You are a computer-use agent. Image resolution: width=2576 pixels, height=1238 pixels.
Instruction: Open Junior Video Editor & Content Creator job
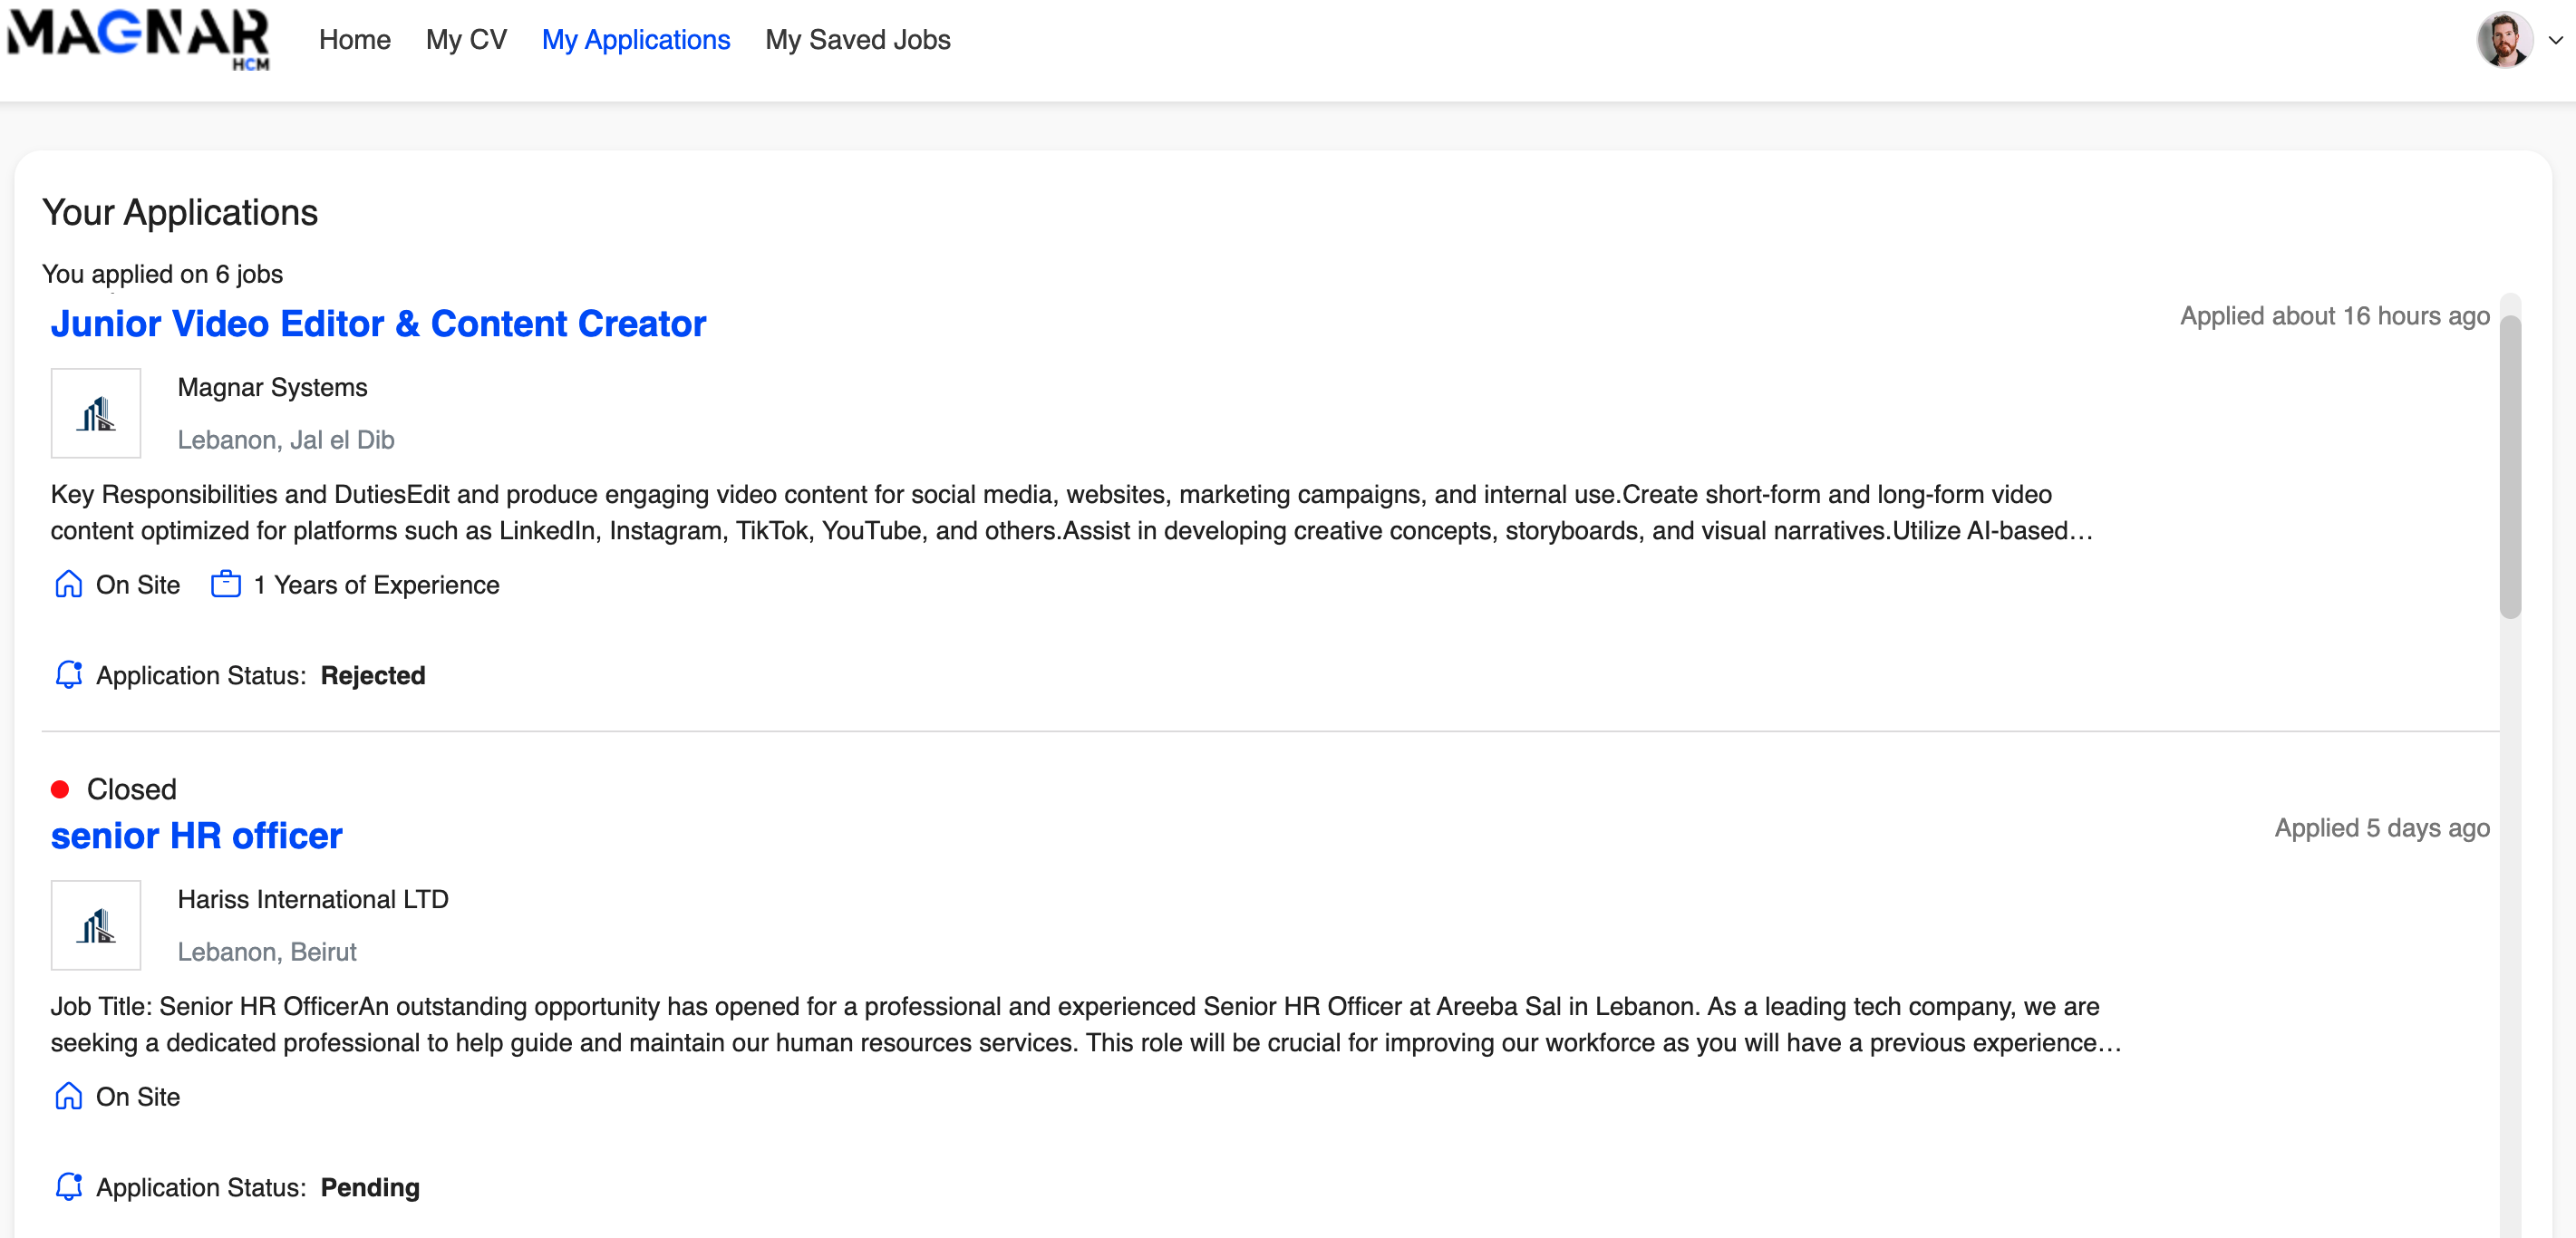click(378, 324)
